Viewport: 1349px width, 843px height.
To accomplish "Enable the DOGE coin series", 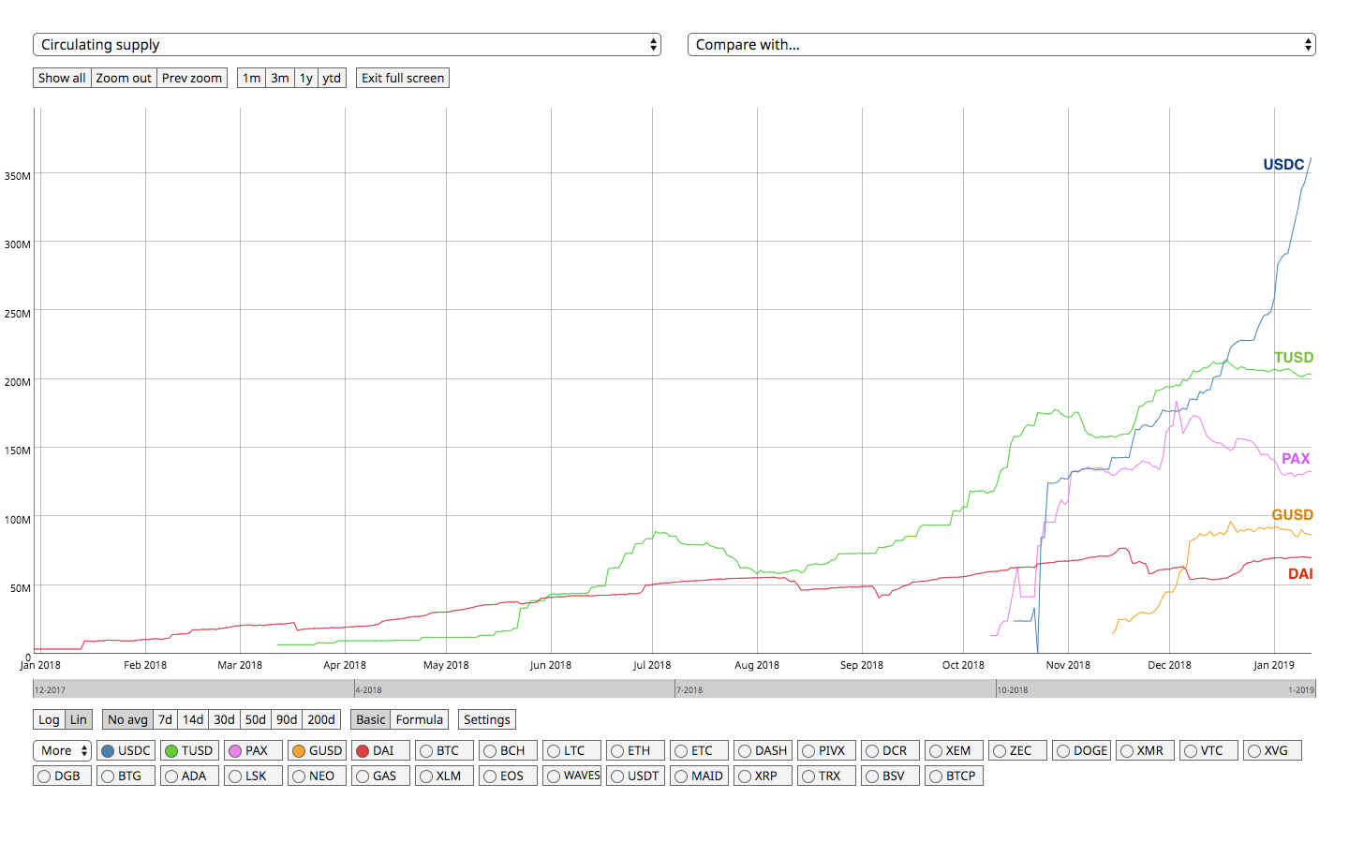I will click(1081, 751).
